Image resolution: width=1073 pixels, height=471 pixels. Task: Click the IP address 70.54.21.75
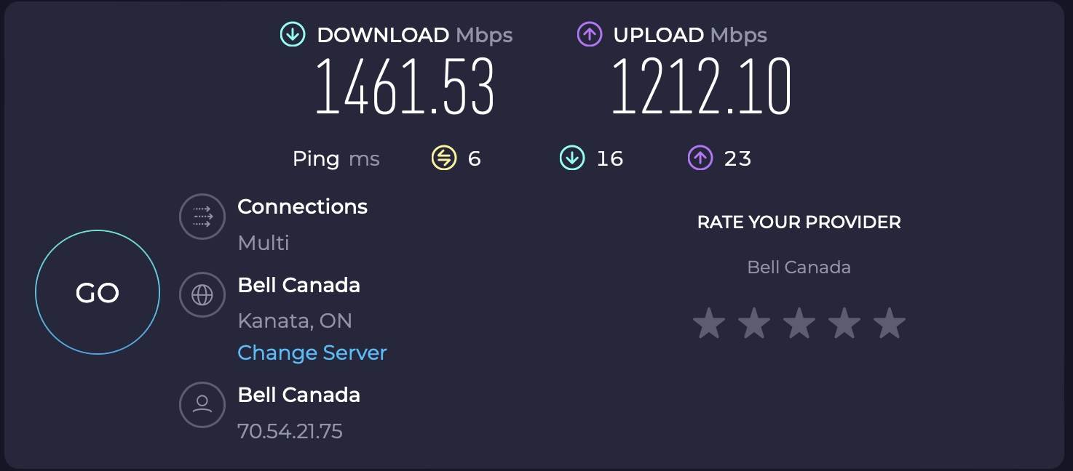(290, 432)
